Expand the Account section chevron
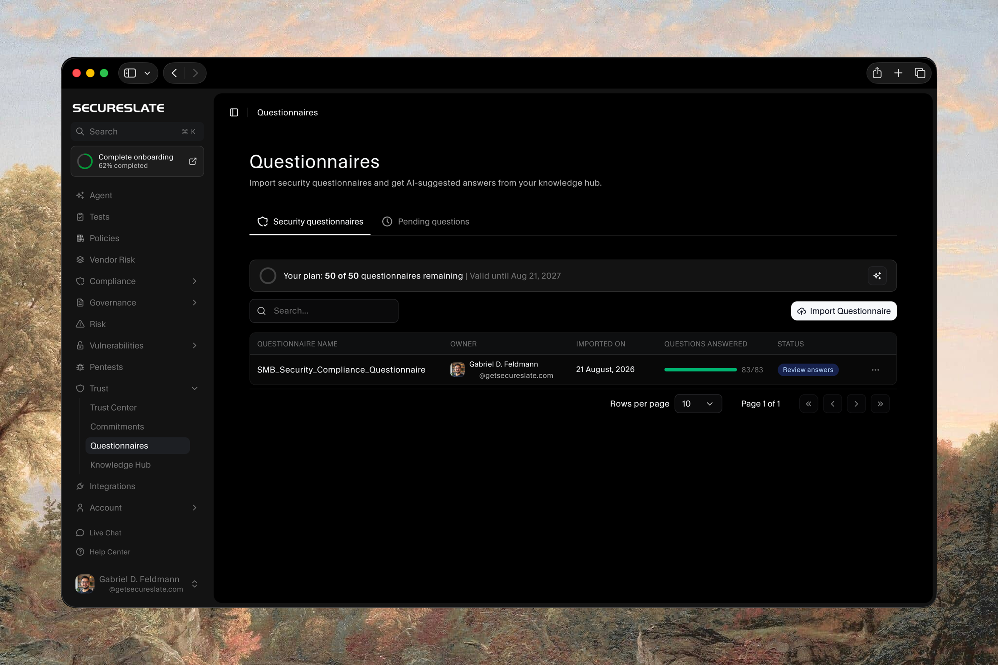Screen dimensions: 998x665 [x=194, y=508]
